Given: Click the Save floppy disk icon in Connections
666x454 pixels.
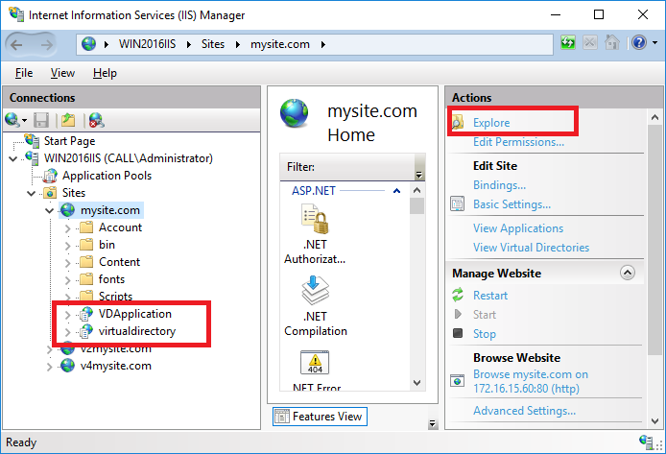Looking at the screenshot, I should [41, 120].
